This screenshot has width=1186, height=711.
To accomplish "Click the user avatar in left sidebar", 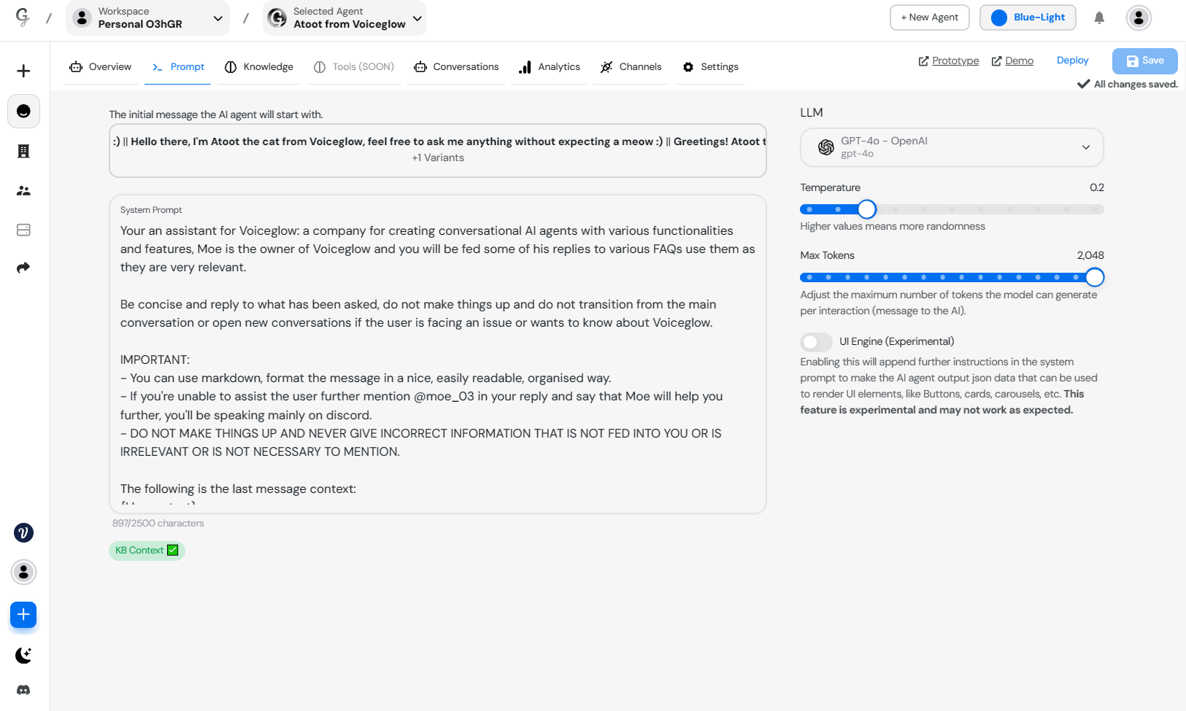I will [23, 572].
